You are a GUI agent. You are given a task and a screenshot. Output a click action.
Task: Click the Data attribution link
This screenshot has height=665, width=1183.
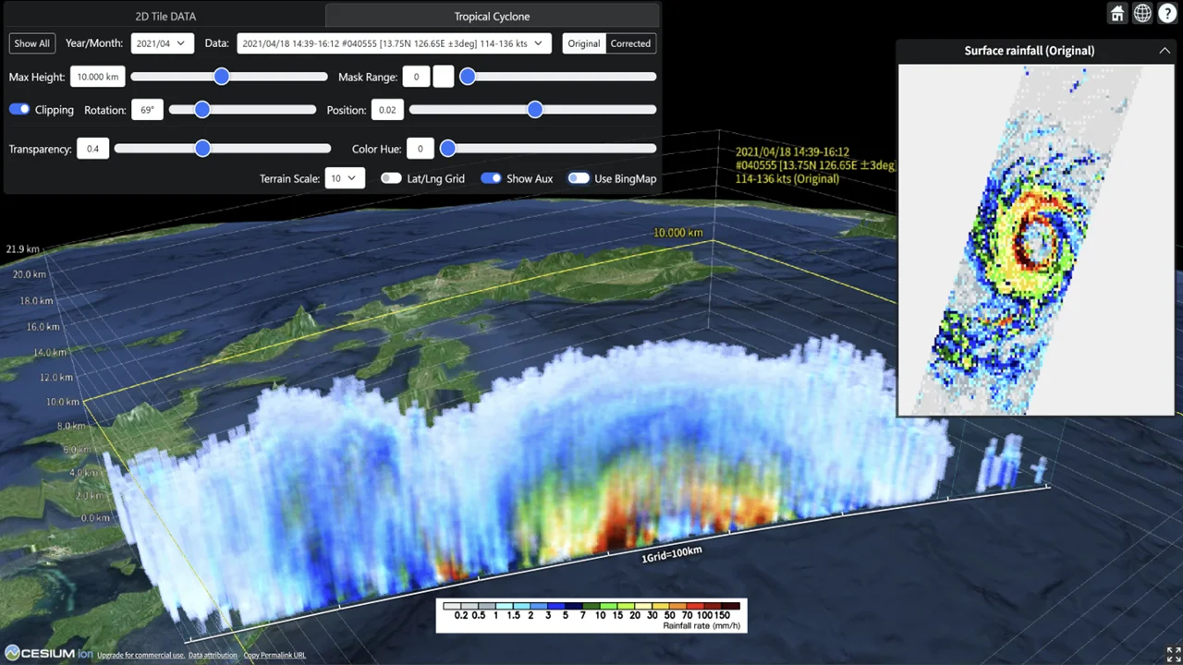point(213,655)
